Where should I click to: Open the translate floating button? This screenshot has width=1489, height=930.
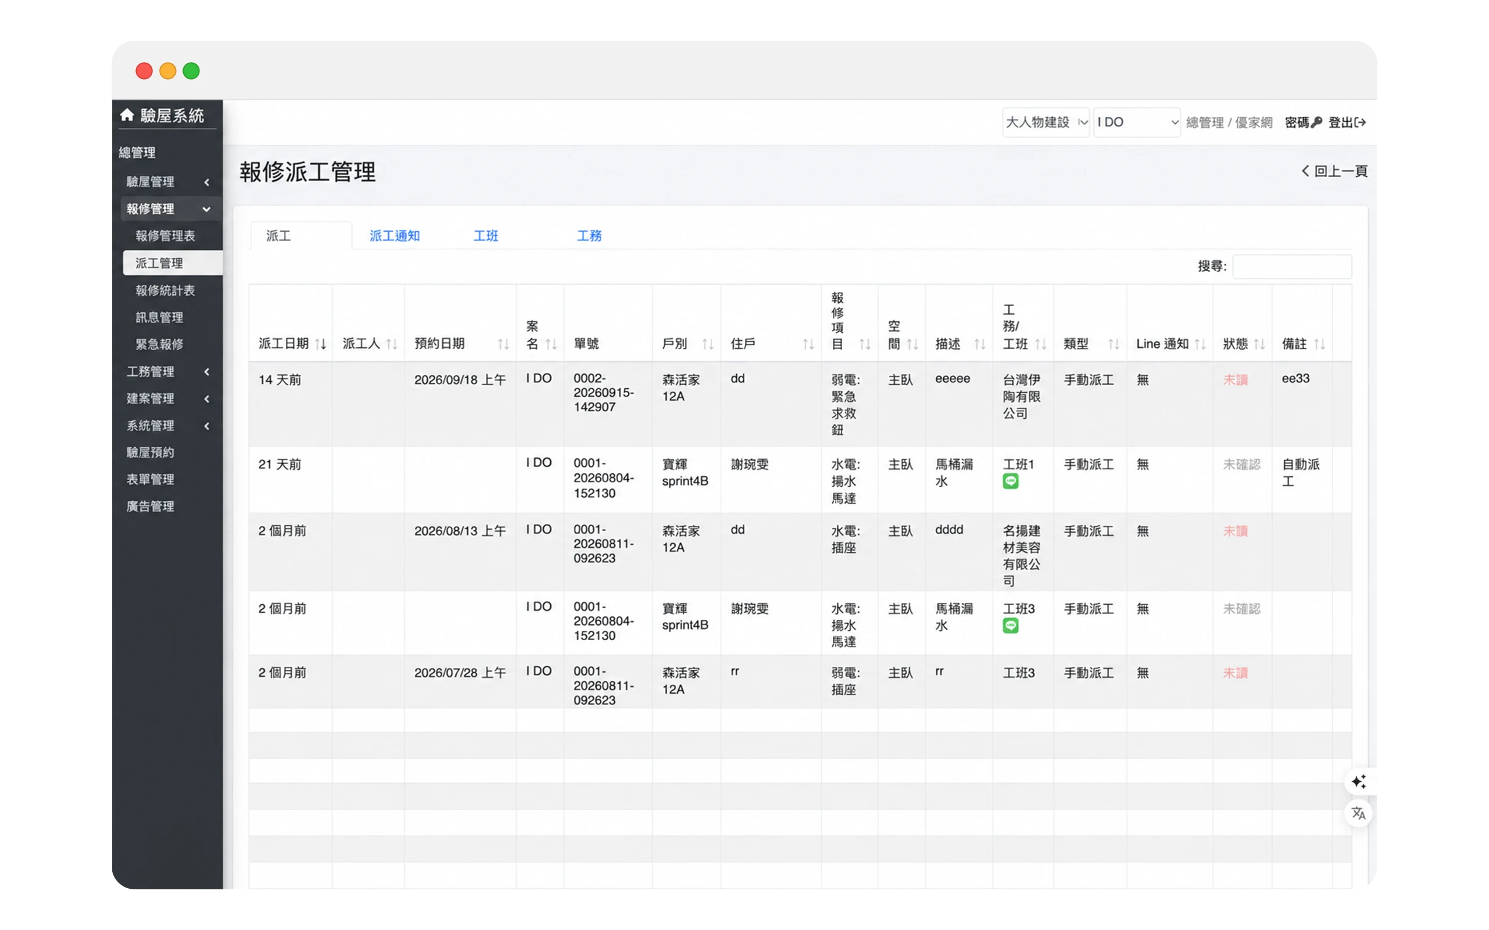point(1359,814)
